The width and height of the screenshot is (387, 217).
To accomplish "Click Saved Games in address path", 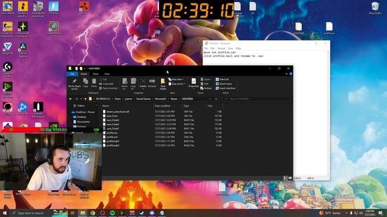I will pos(143,99).
